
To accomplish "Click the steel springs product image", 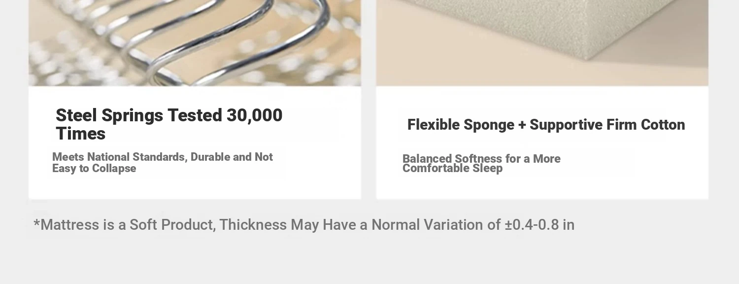I will (x=195, y=43).
